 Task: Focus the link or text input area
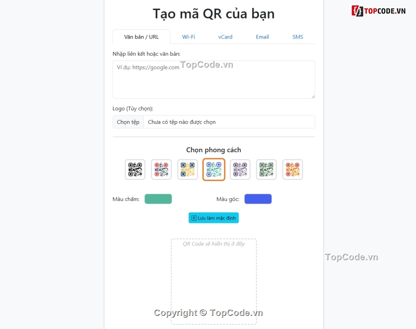pos(214,79)
